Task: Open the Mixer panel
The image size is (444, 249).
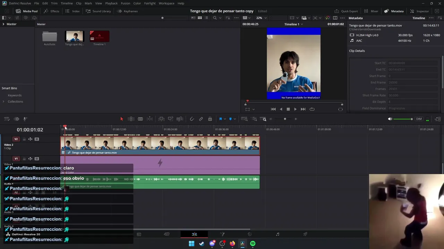Action: click(x=370, y=11)
